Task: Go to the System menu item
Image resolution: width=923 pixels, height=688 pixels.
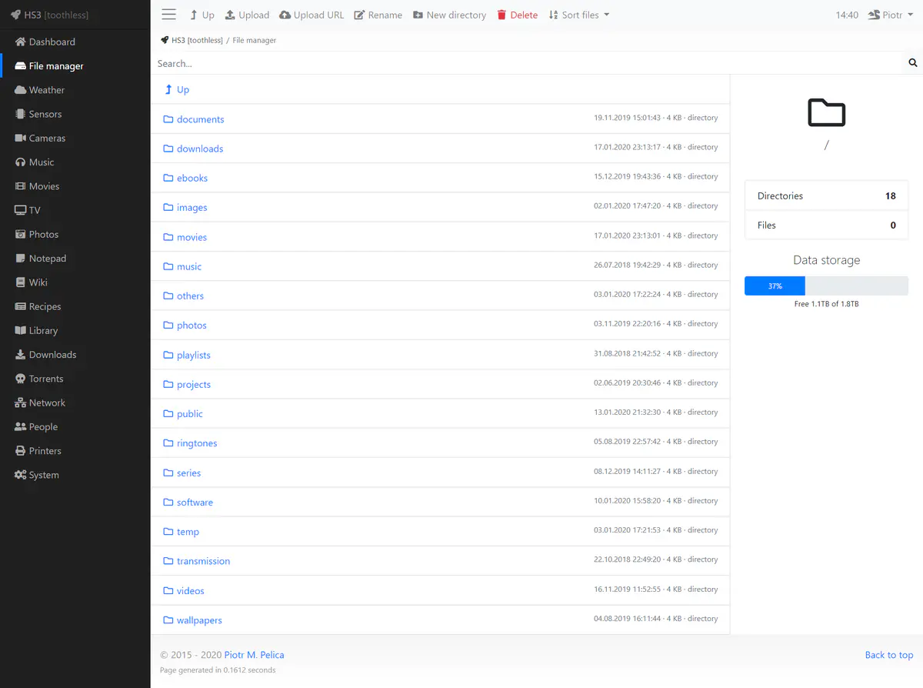Action: pos(44,475)
